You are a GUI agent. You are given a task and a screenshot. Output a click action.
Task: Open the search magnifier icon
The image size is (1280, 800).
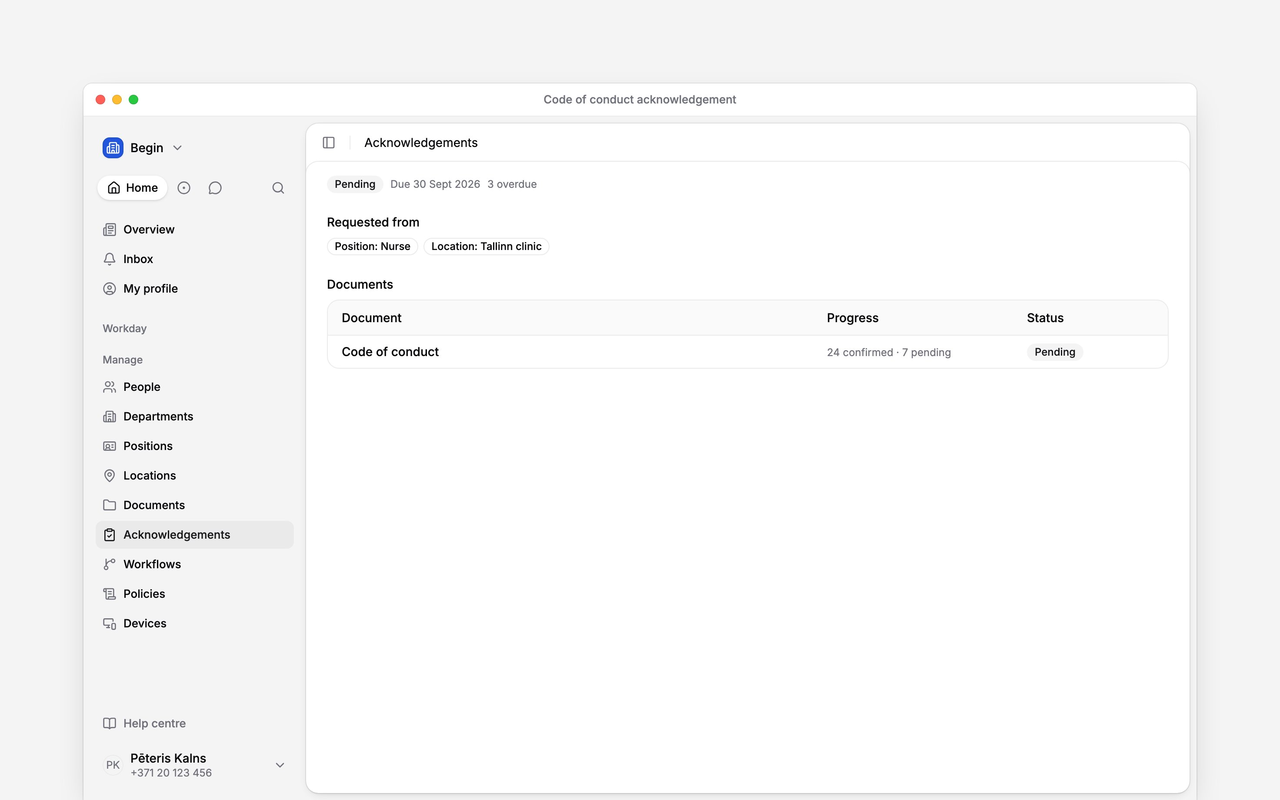point(278,188)
